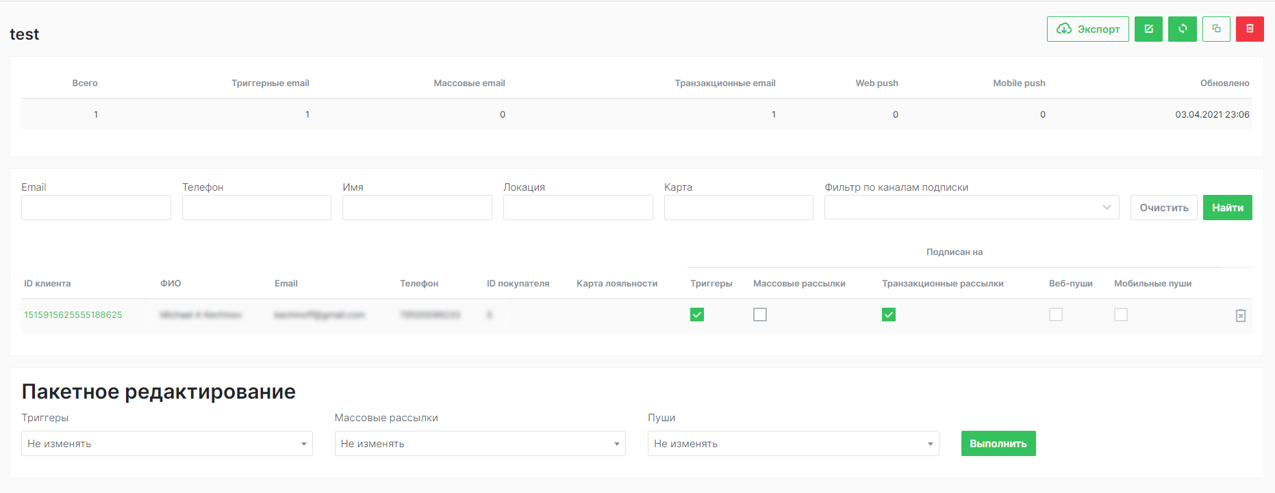This screenshot has width=1275, height=493.
Task: Focus the Email filter input field
Action: click(96, 207)
